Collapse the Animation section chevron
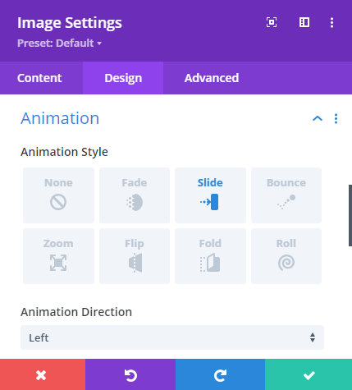The width and height of the screenshot is (352, 390). 318,118
